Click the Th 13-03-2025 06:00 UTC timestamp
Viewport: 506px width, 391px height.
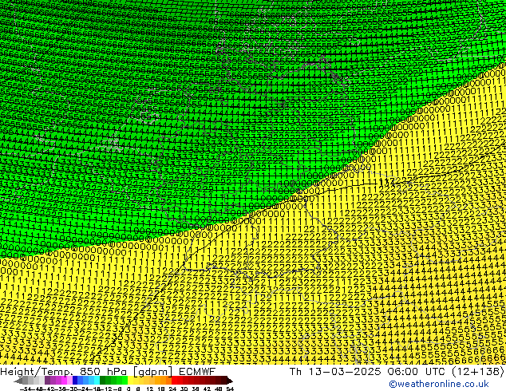[x=368, y=371]
